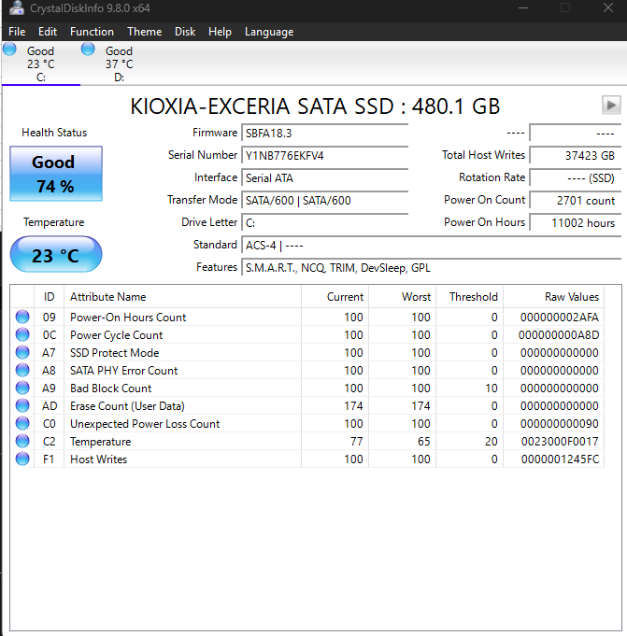The width and height of the screenshot is (627, 636).
Task: Click the status orb of SATA PHY Error Count row
Action: click(x=22, y=370)
